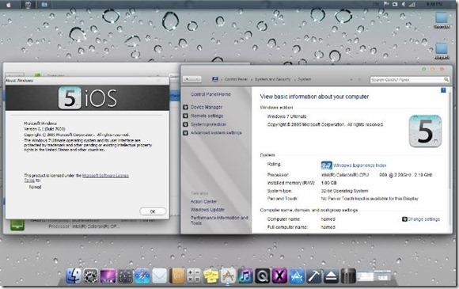Click the Apple logo start button
Viewport: 459px width, 289px height.
pos(9,5)
